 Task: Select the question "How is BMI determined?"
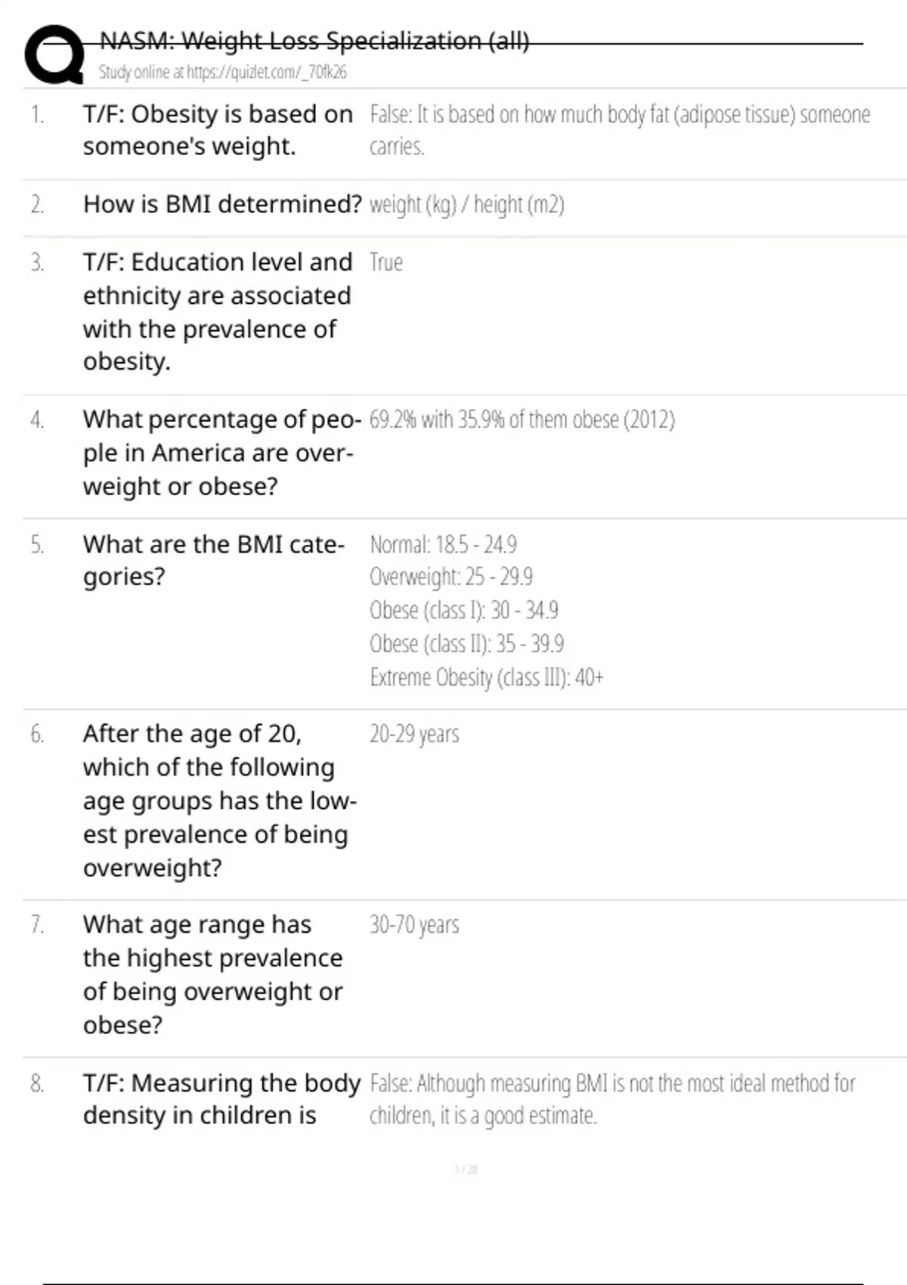pyautogui.click(x=222, y=204)
